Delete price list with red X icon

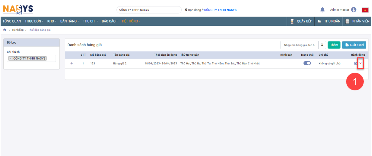(360, 63)
